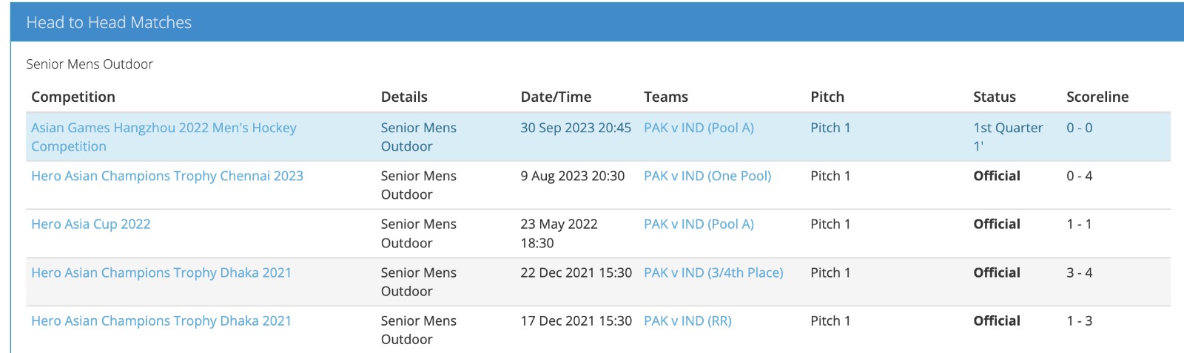Click the 30 Sep 2023 20:45 date link

coord(576,128)
